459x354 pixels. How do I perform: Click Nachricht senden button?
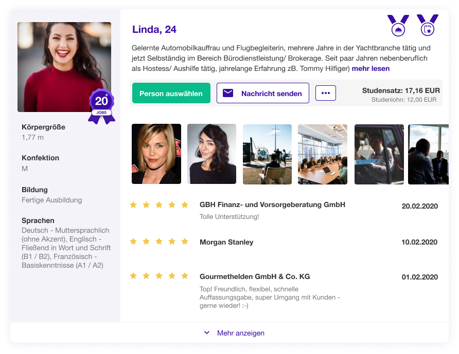click(263, 93)
